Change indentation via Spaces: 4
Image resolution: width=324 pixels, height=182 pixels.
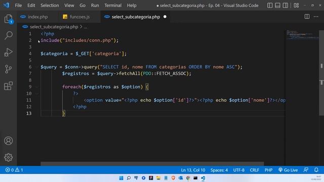coord(219,170)
